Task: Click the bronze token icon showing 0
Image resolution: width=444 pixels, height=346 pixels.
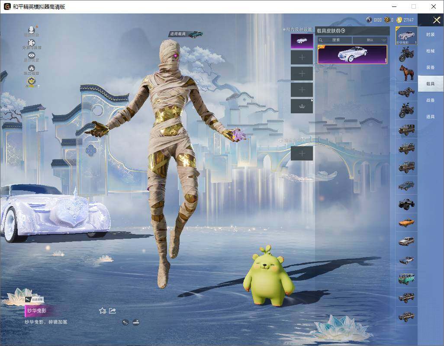Action: click(387, 20)
